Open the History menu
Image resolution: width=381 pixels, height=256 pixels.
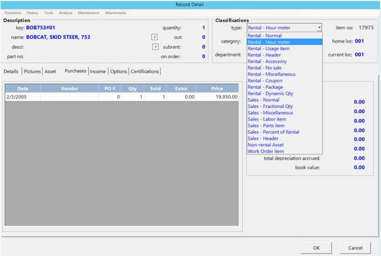[32, 13]
